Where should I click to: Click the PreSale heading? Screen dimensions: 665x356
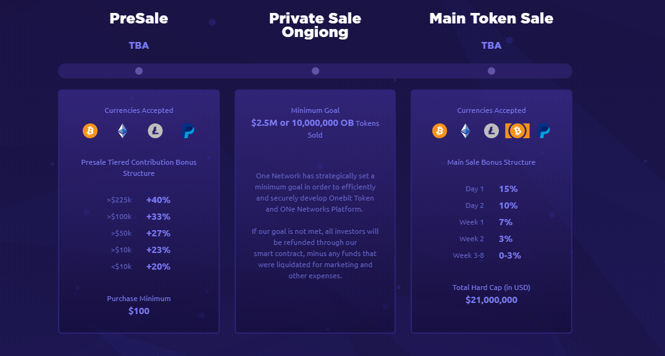[139, 19]
